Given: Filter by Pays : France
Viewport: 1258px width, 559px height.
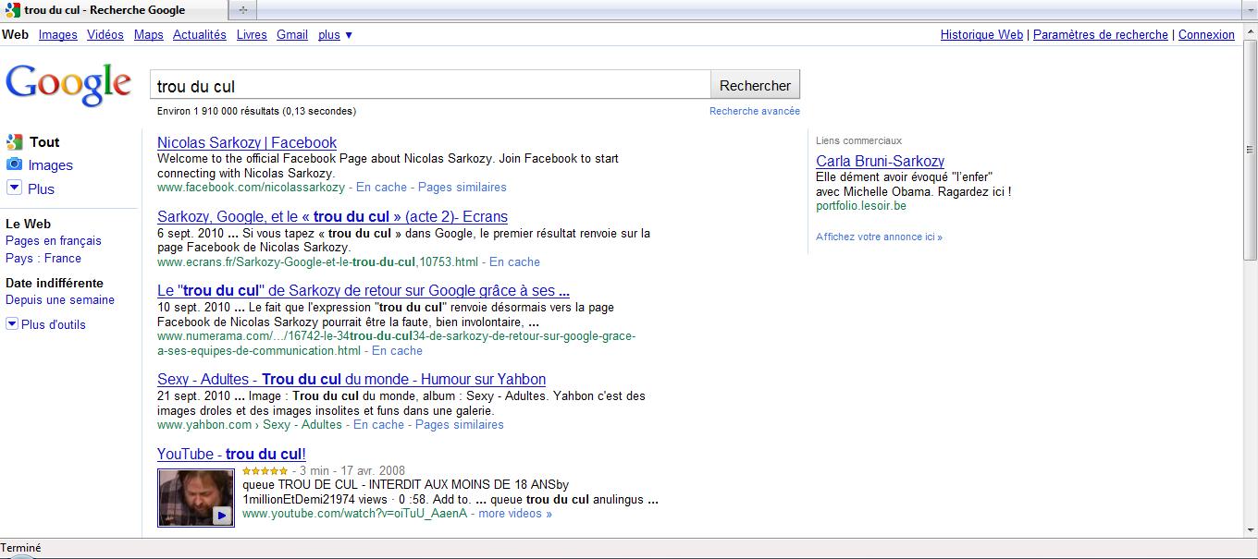Looking at the screenshot, I should (43, 258).
